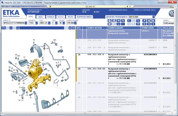Click the plain left triangle arrow icon
The image size is (178, 116).
153,24
